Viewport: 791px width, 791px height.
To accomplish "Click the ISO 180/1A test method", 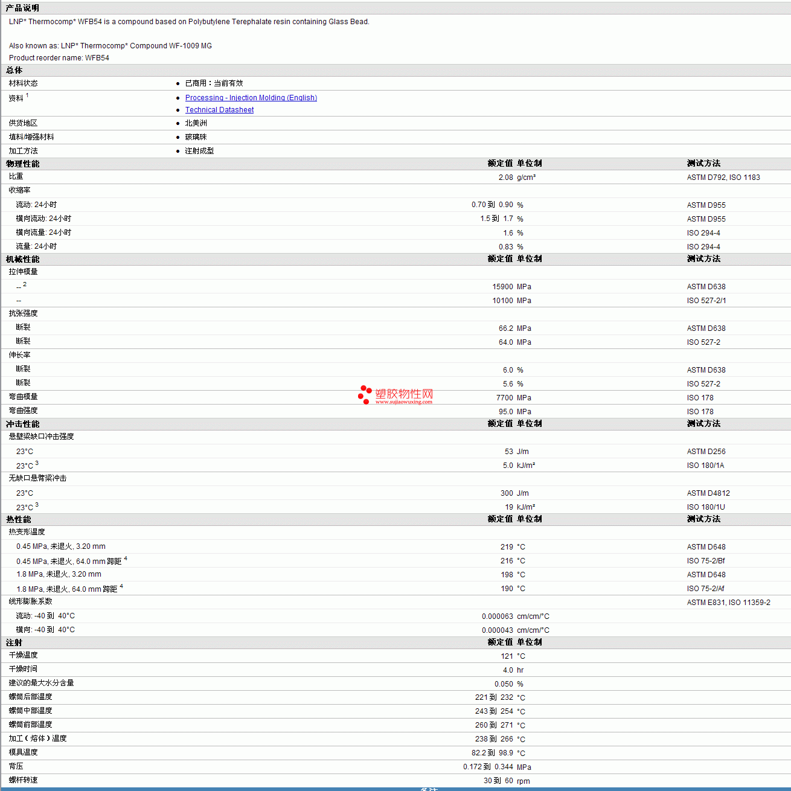I will pyautogui.click(x=705, y=466).
